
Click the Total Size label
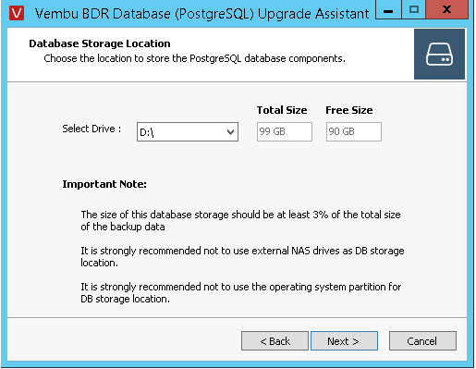coord(282,110)
